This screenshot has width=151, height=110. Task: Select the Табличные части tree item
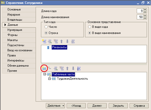click(63, 74)
